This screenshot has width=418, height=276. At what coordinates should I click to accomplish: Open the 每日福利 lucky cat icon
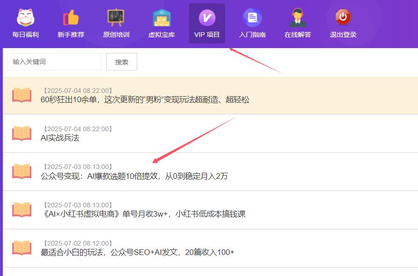coord(26,18)
